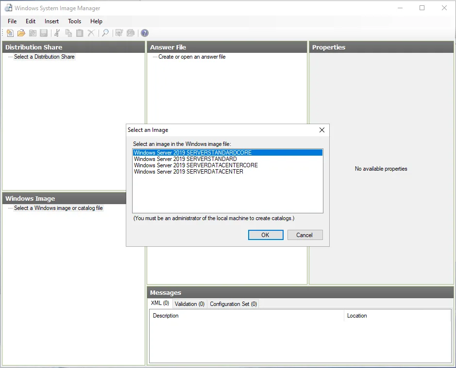Click the Copy toolbar icon
456x368 pixels.
(68, 33)
